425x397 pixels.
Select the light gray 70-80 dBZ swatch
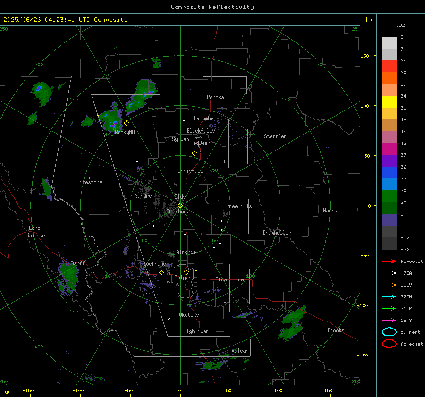click(x=389, y=43)
